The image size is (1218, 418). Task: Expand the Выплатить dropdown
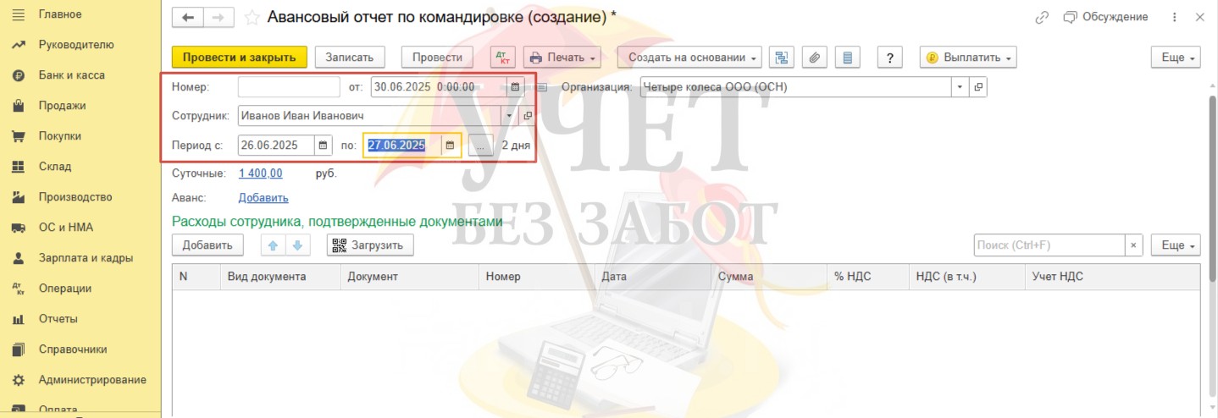coord(968,58)
